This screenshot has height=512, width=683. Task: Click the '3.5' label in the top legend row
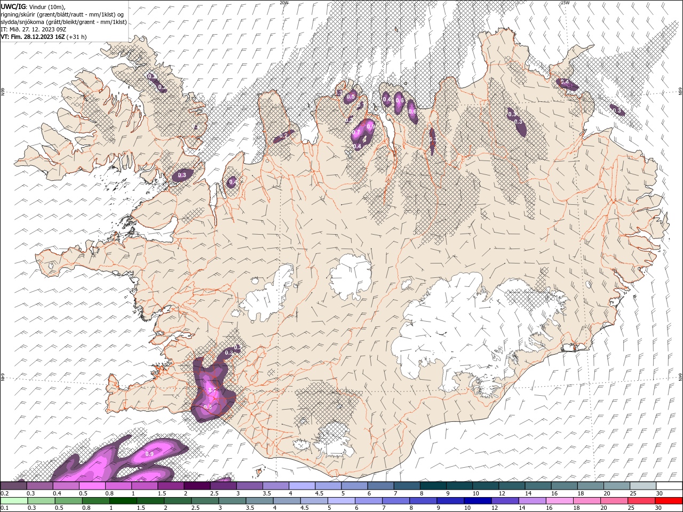pyautogui.click(x=267, y=493)
